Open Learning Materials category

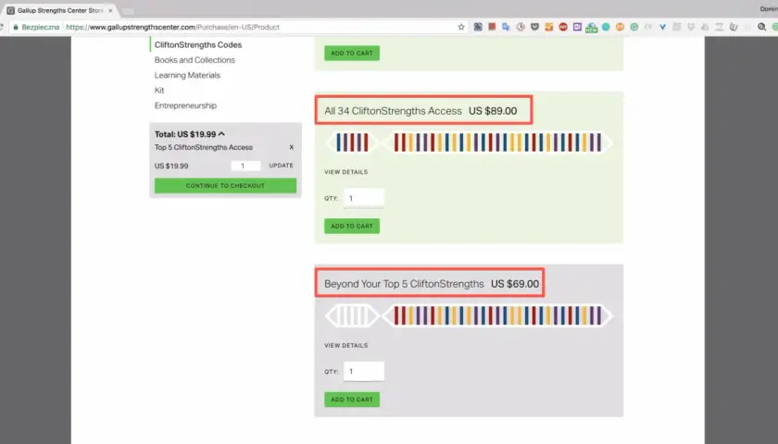coord(187,75)
